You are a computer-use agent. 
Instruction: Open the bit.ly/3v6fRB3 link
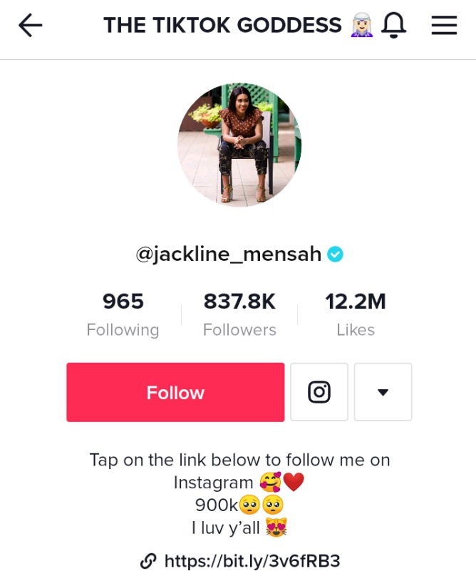pyautogui.click(x=252, y=561)
